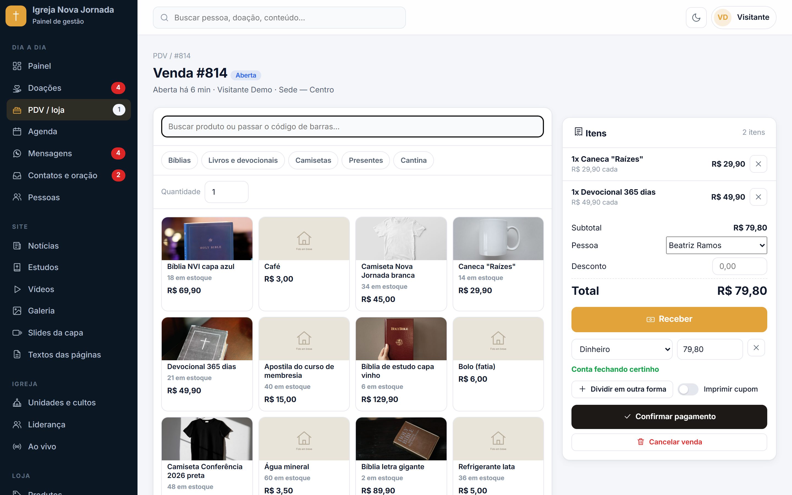Click Dividir em outra forma
The height and width of the screenshot is (495, 792).
pyautogui.click(x=622, y=389)
